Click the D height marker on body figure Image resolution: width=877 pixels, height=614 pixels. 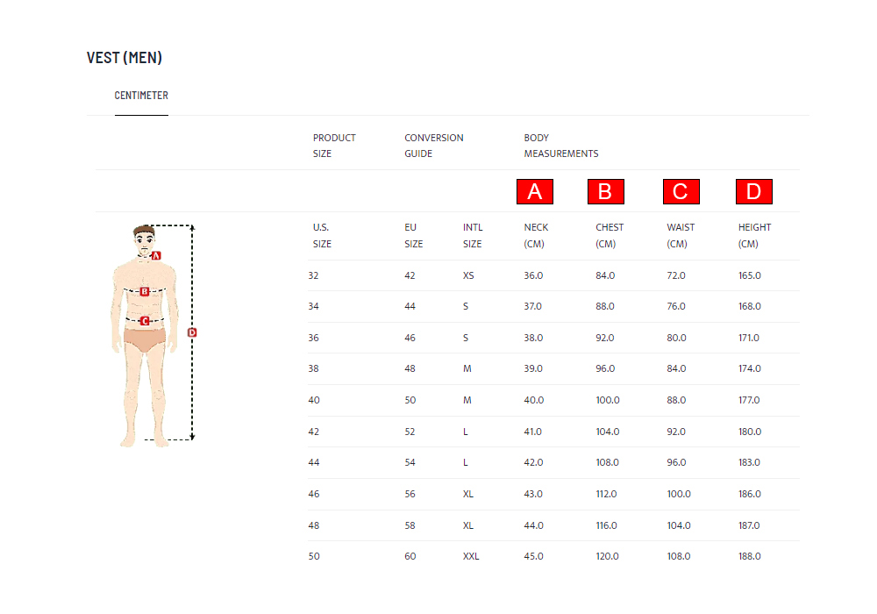(192, 332)
